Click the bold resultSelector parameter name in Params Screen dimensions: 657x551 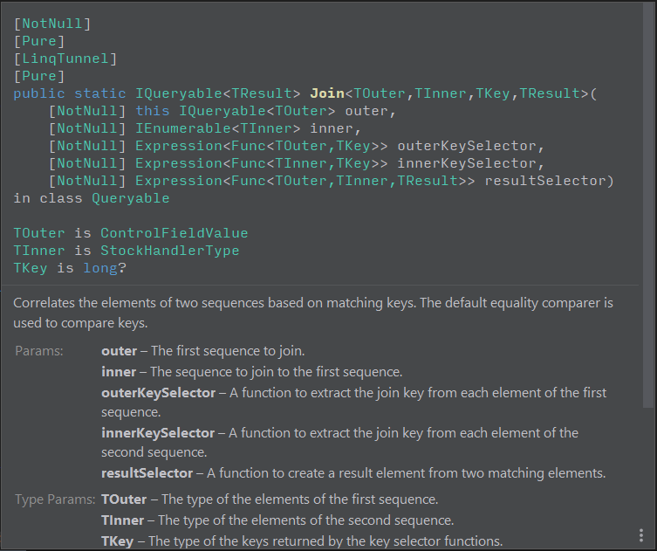tap(147, 473)
